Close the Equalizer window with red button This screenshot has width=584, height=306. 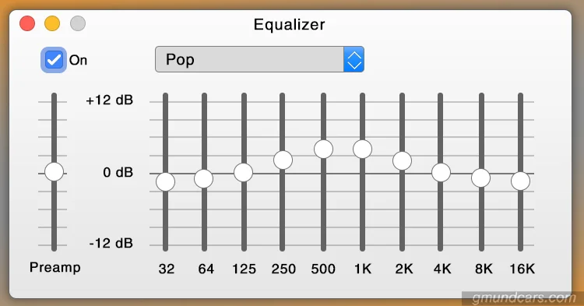pyautogui.click(x=27, y=23)
